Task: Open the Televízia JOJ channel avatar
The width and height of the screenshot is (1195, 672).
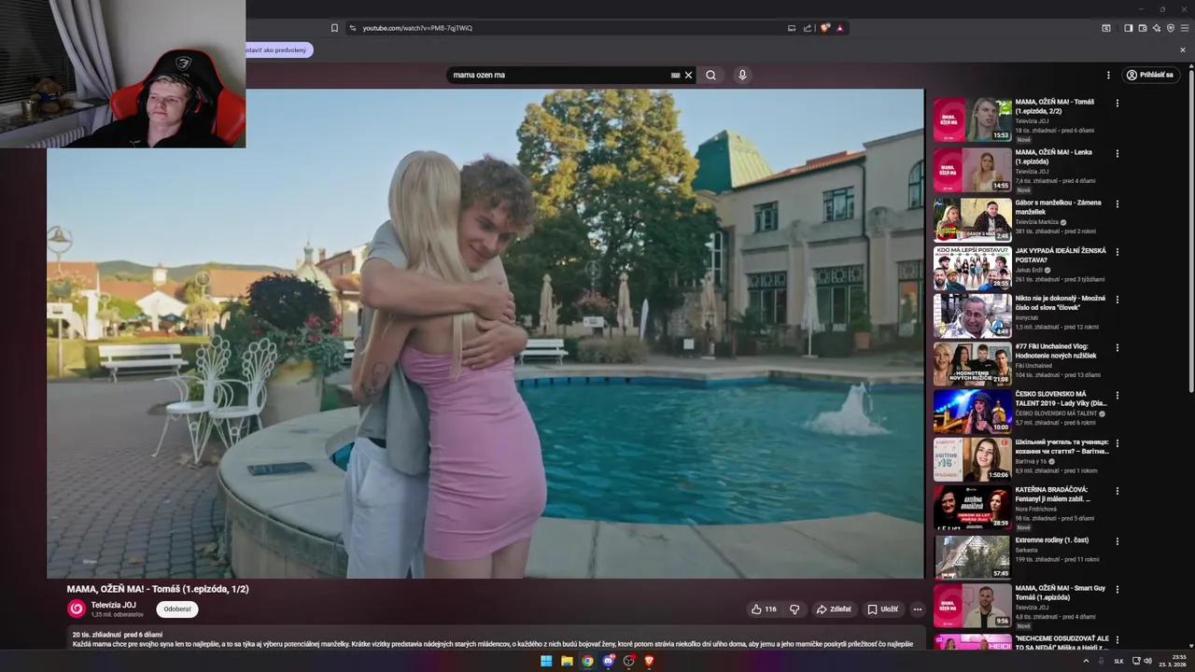Action: [77, 609]
